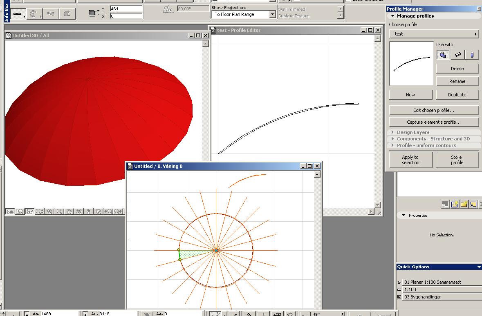482x316 pixels.
Task: Click the Fit in Window icon
Action: pos(98,211)
